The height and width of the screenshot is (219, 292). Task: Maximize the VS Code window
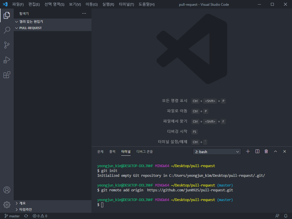point(272,4)
